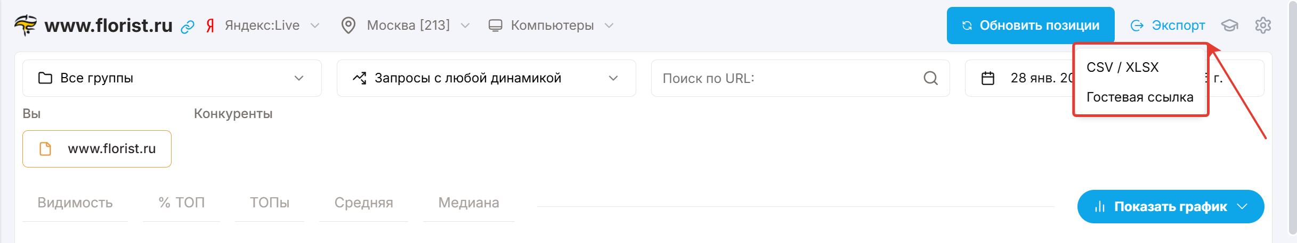Click the location pin icon
The image size is (1297, 243).
click(348, 26)
